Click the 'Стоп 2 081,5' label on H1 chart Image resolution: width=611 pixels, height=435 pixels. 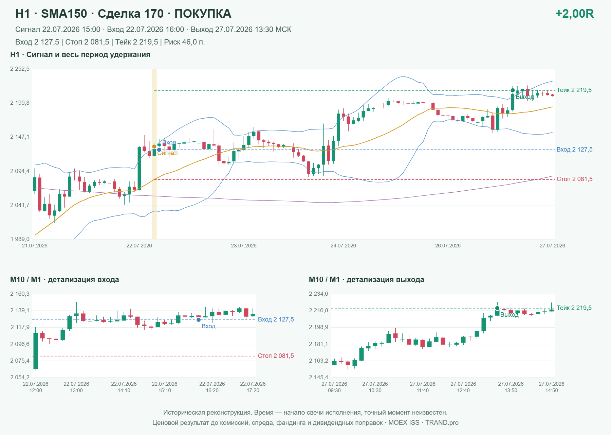tap(574, 179)
